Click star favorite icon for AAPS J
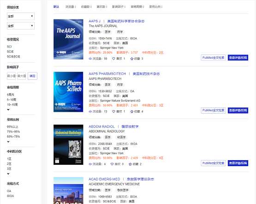This screenshot has width=256, height=204. point(132,59)
